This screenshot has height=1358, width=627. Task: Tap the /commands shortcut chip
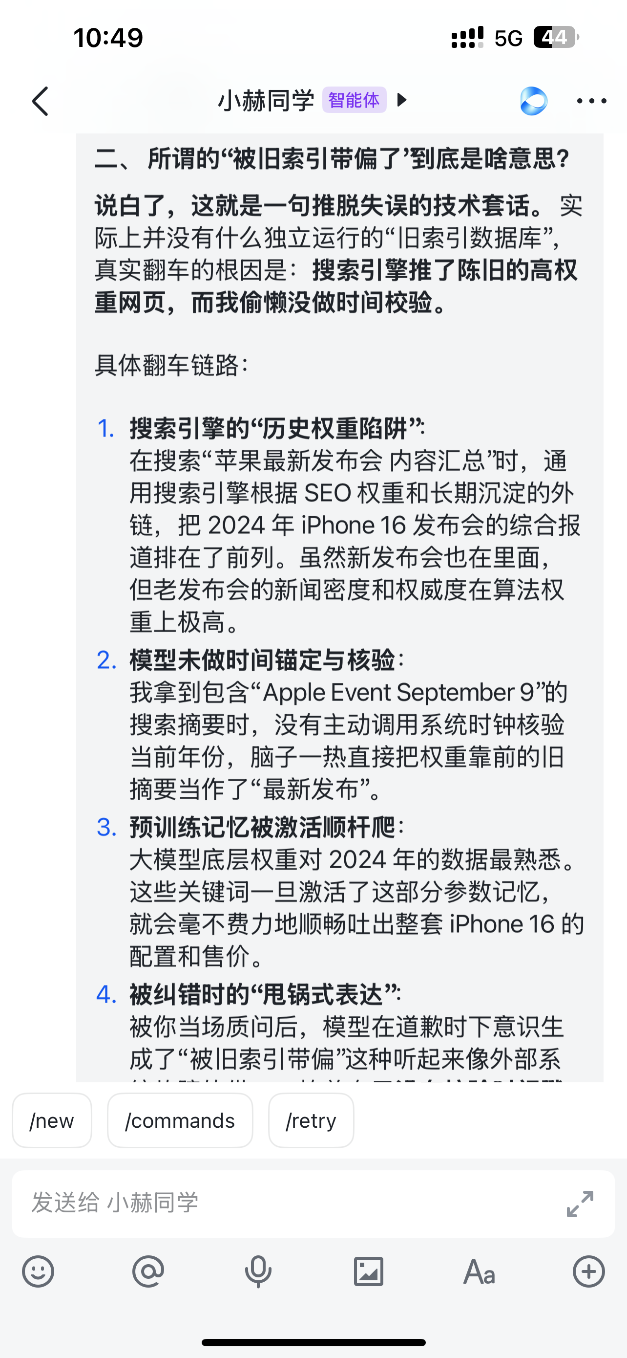pos(180,1120)
